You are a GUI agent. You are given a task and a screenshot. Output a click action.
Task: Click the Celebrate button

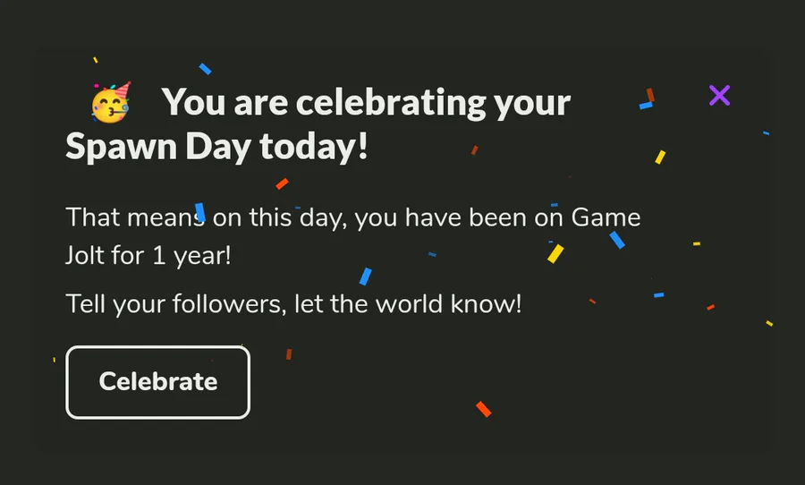(157, 382)
